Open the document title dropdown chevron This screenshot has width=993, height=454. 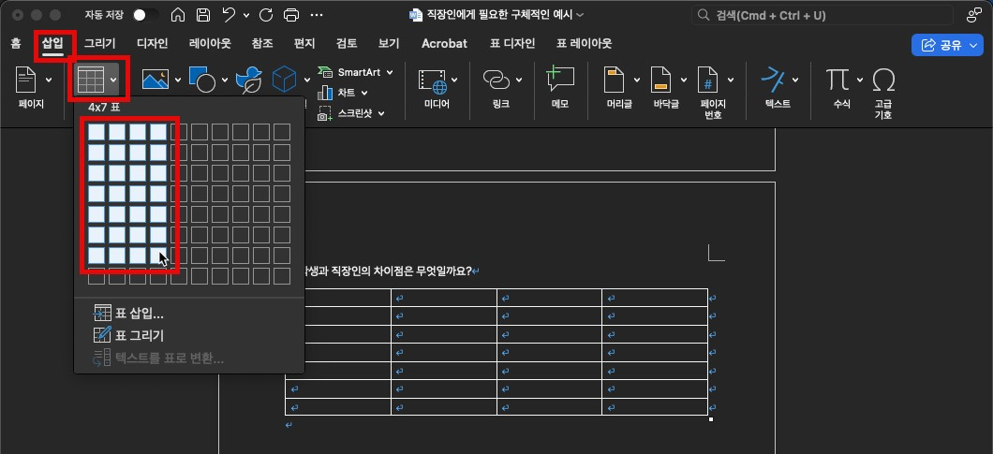[581, 15]
